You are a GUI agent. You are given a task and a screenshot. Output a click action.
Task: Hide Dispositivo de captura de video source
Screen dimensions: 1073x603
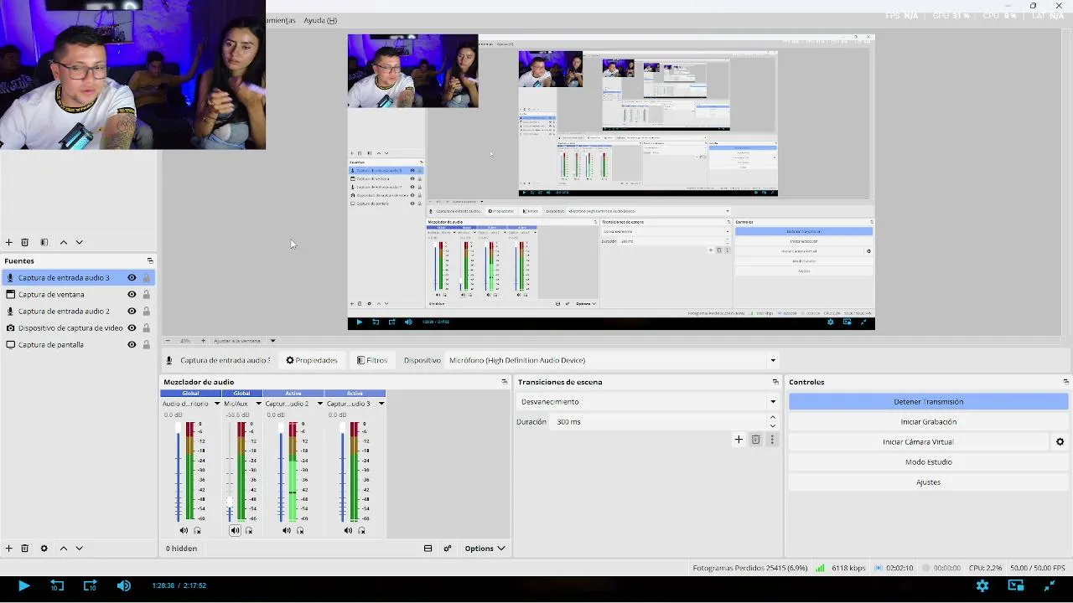coord(132,327)
